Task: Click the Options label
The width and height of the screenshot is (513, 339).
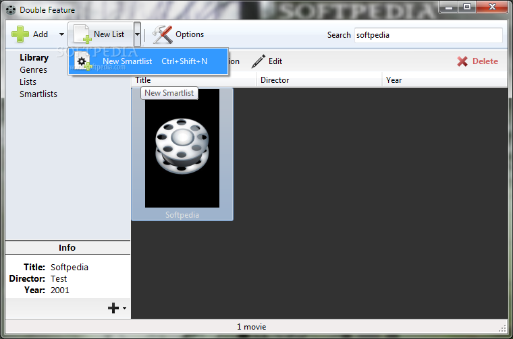Action: [190, 34]
